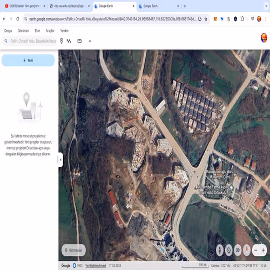This screenshot has height=270, width=270.
Task: Open Street View pegman
Action: (220, 250)
